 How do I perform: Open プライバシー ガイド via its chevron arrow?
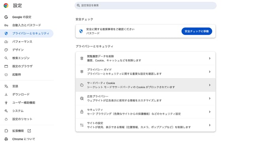(210, 72)
